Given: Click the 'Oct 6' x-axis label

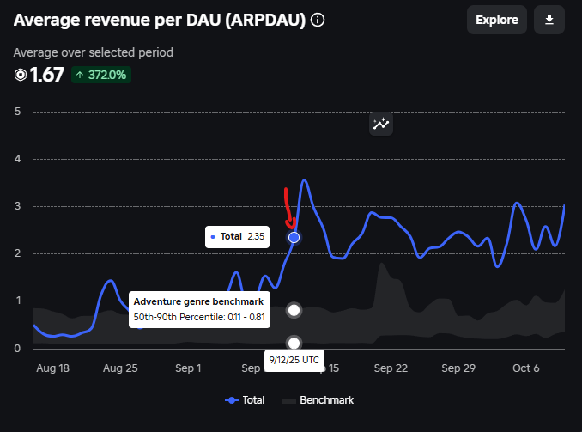Looking at the screenshot, I should pyautogui.click(x=525, y=368).
